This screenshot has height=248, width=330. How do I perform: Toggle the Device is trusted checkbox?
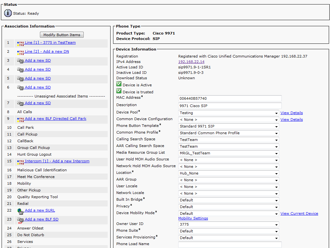(x=119, y=91)
